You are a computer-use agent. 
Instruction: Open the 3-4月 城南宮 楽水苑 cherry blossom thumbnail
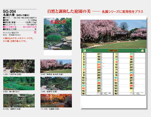56,66
